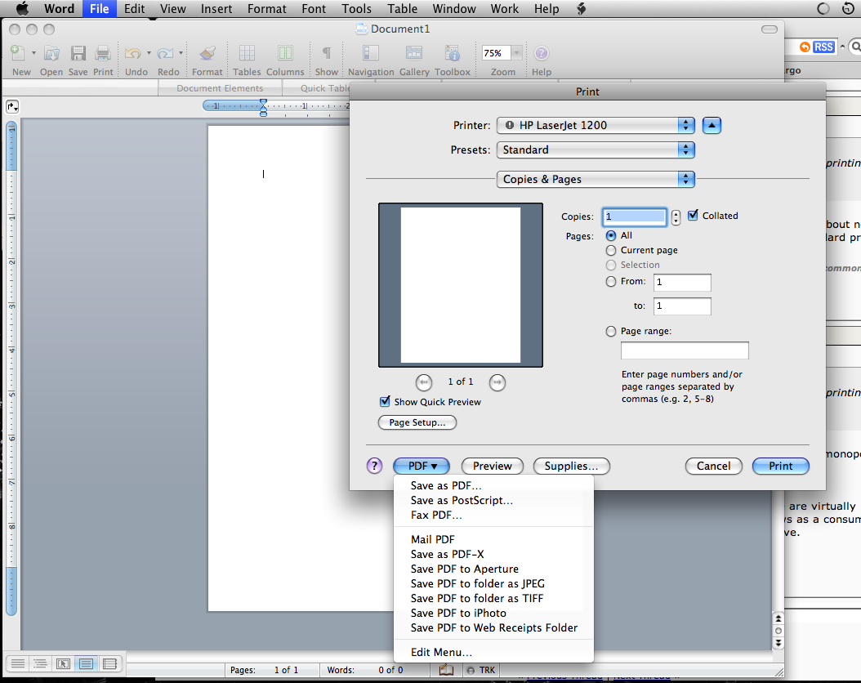Click the Copies stepper arrows
This screenshot has width=861, height=683.
[x=676, y=217]
